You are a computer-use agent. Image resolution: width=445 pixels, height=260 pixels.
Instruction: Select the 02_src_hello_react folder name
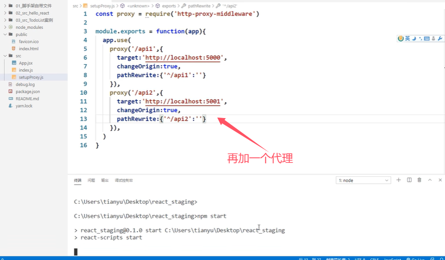(x=32, y=13)
